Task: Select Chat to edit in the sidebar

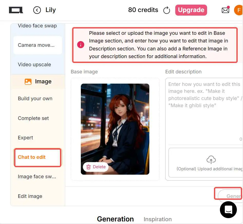Action: coord(32,157)
